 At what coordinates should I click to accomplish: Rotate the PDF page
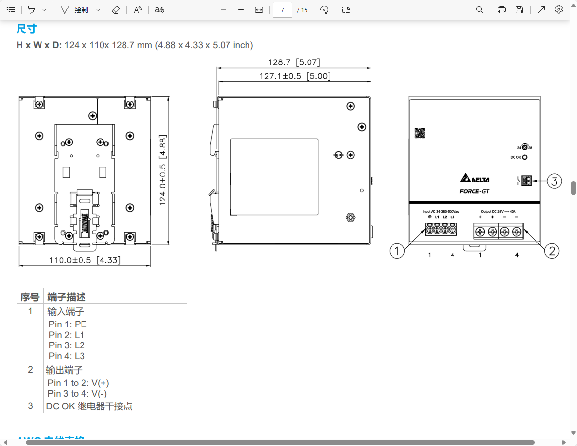(x=324, y=10)
